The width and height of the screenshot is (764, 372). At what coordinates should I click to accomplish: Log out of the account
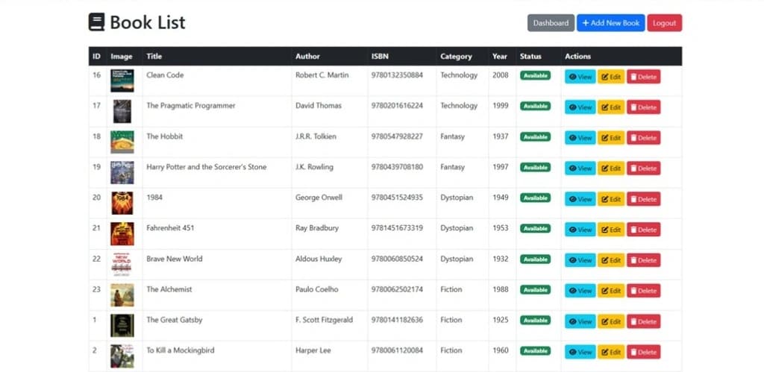pos(664,23)
